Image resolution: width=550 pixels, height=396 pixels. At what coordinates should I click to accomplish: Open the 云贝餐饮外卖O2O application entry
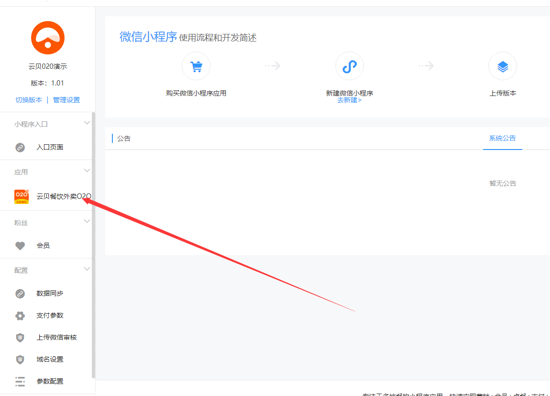click(x=64, y=196)
